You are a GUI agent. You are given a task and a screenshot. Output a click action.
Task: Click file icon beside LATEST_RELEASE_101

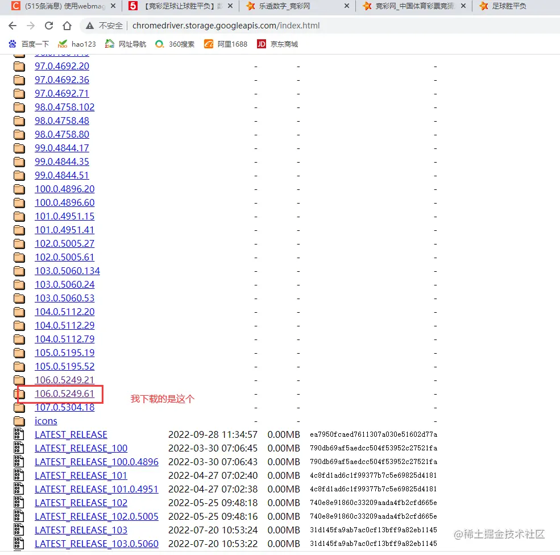[19, 475]
